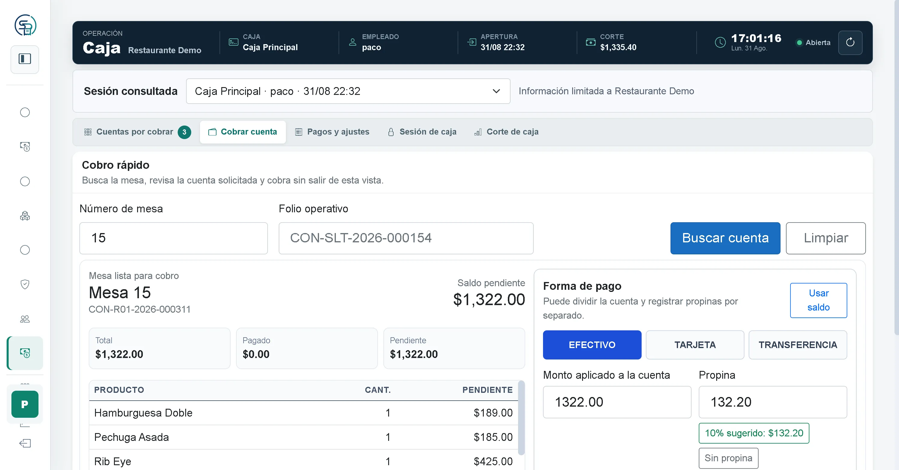
Task: Click the Usar saldo button
Action: point(818,300)
